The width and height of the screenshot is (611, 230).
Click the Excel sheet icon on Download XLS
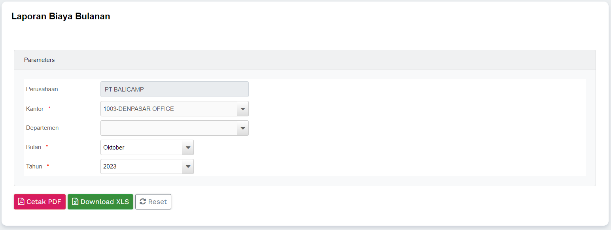tap(75, 202)
